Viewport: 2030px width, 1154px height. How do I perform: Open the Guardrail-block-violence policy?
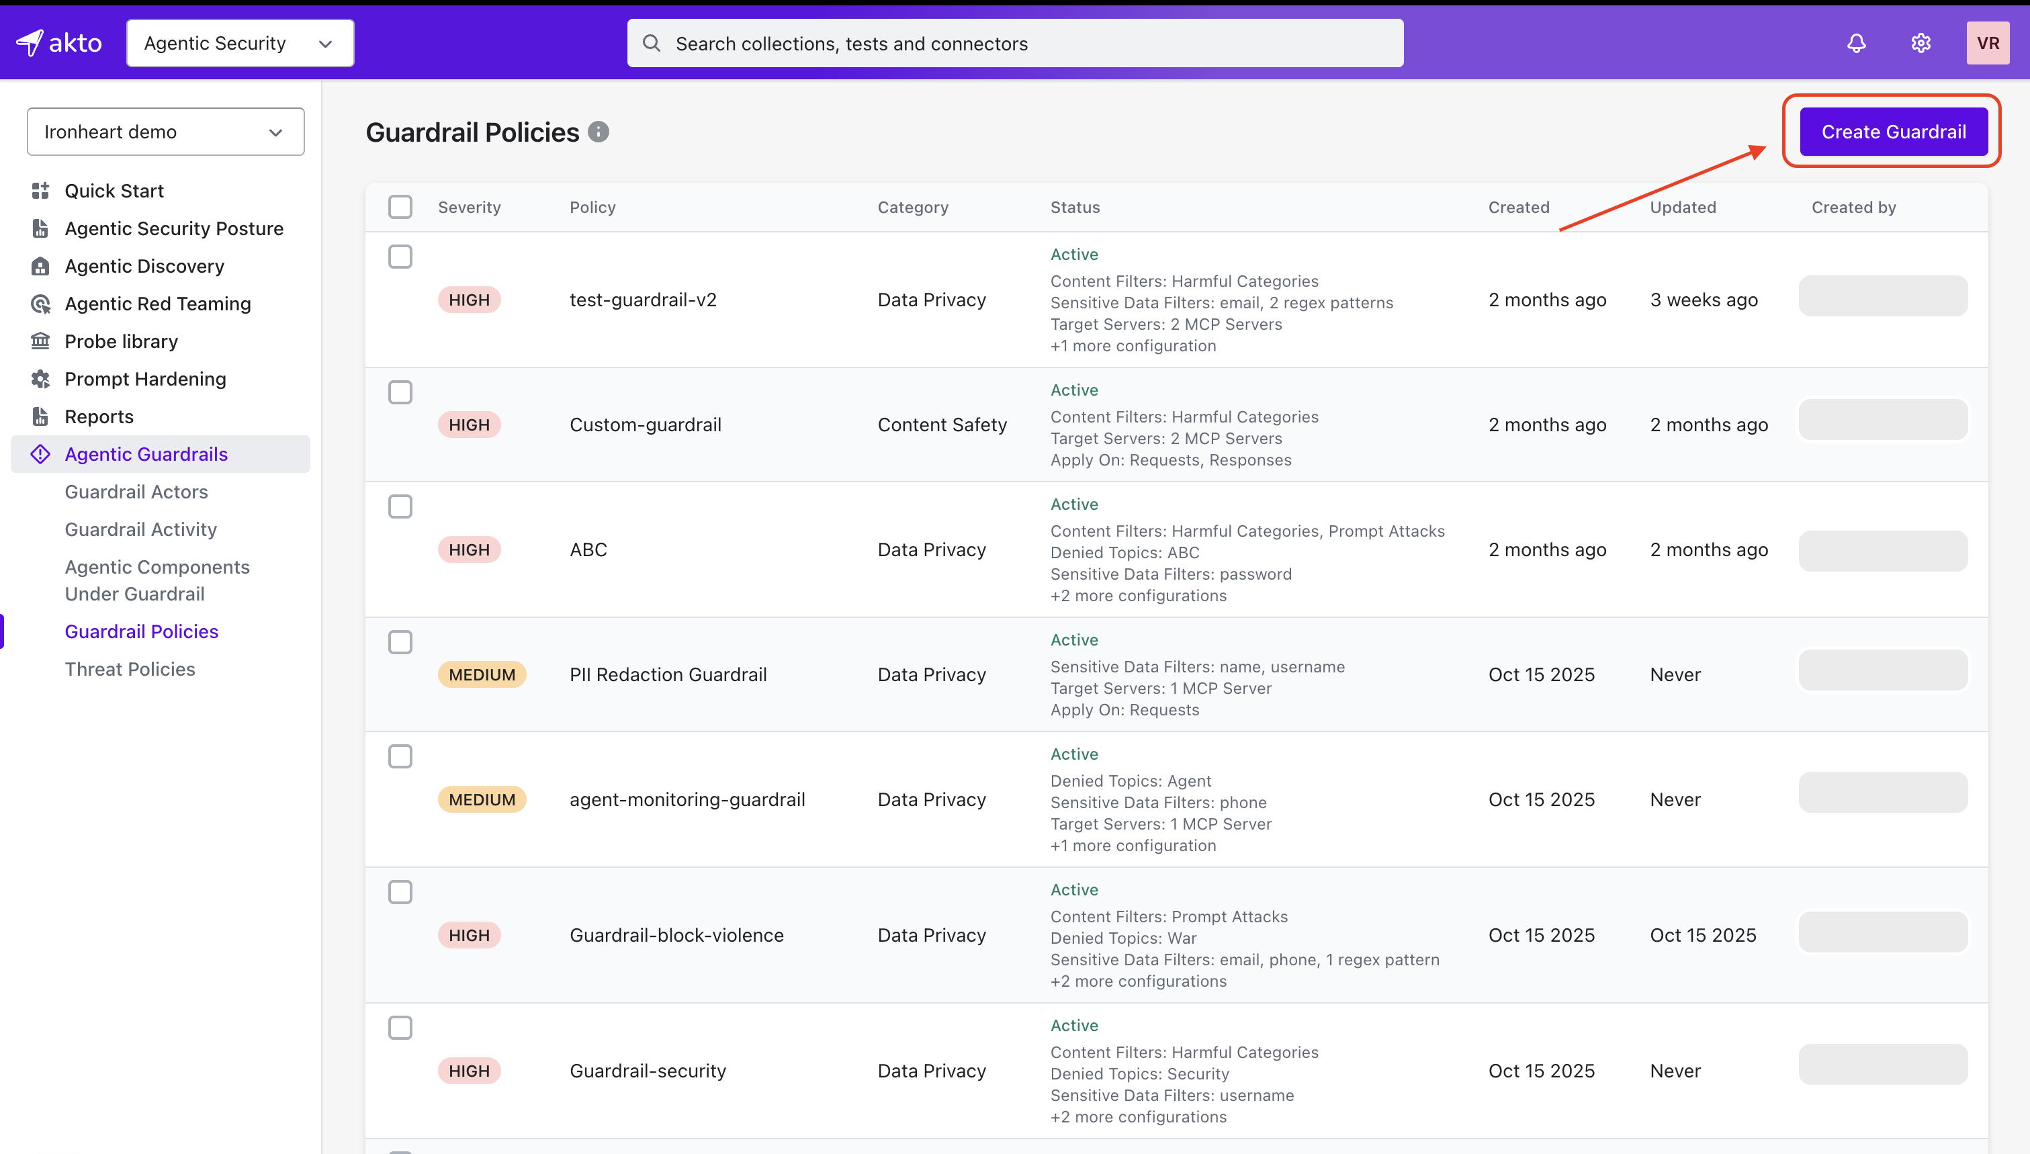click(x=676, y=934)
